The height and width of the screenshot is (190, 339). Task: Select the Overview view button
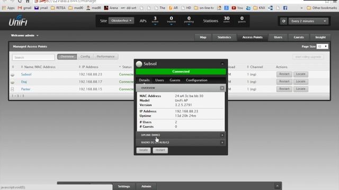pos(67,56)
